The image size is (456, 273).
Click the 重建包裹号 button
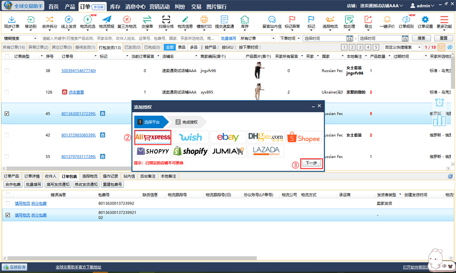tap(112, 185)
